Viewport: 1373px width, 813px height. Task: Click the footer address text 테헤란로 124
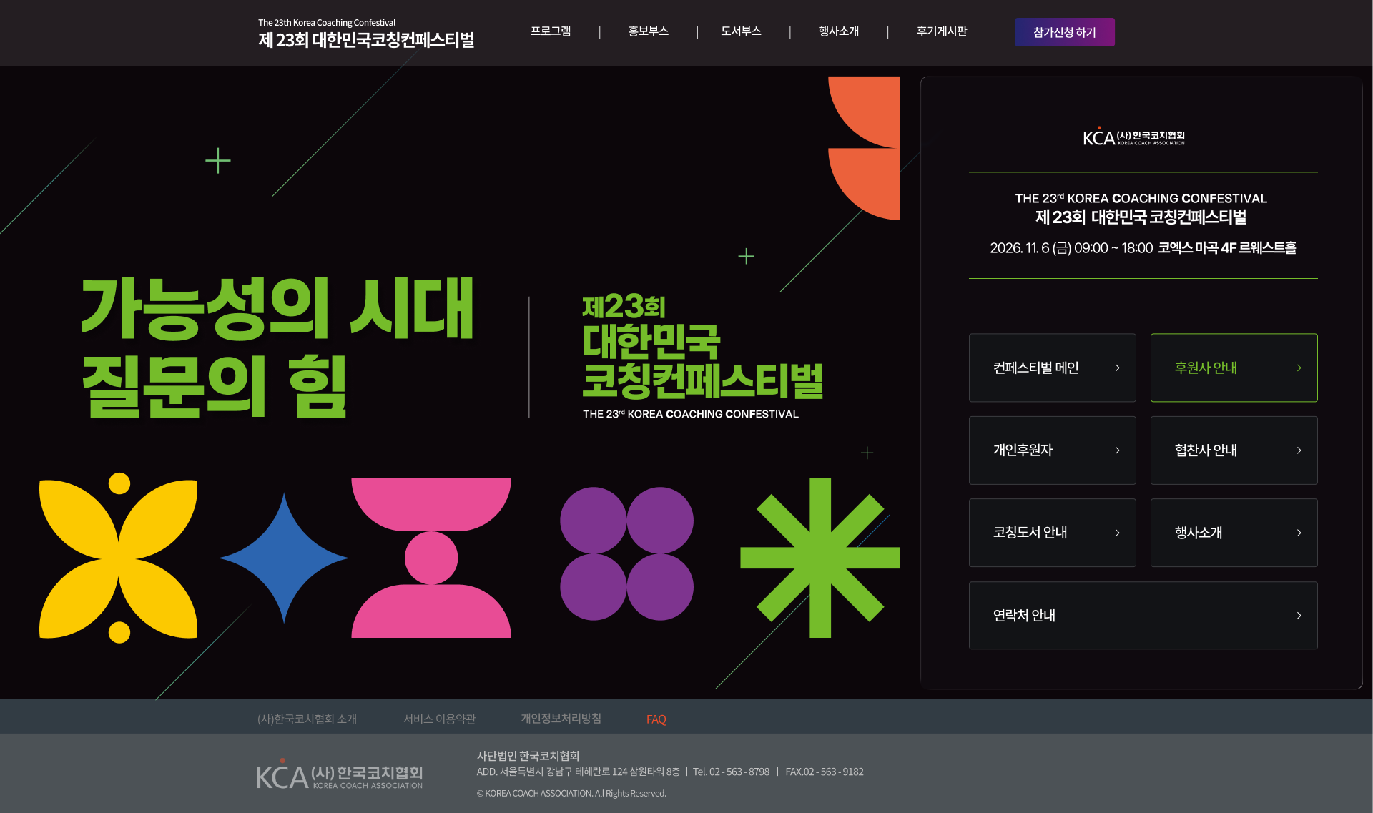tap(601, 772)
